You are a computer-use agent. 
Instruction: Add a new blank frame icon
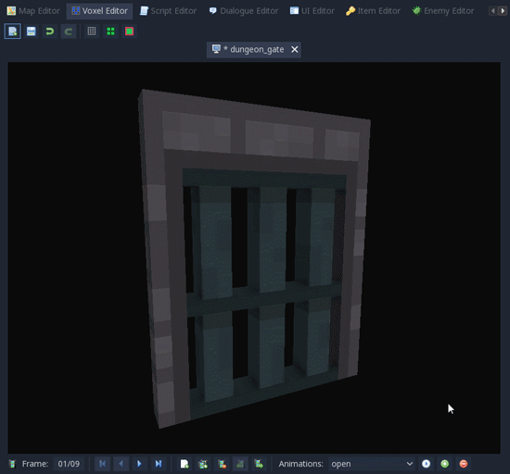[x=185, y=464]
